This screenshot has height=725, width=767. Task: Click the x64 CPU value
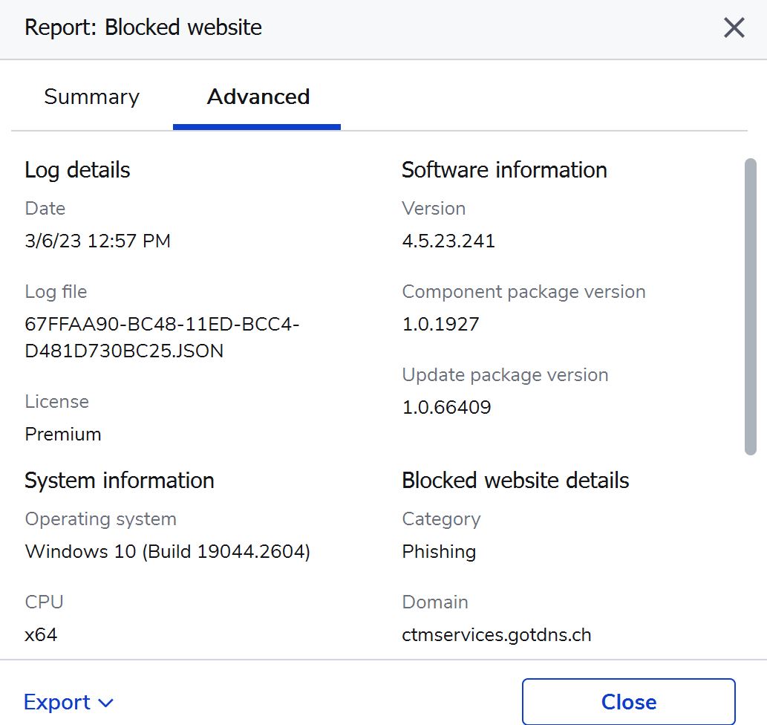pos(41,635)
